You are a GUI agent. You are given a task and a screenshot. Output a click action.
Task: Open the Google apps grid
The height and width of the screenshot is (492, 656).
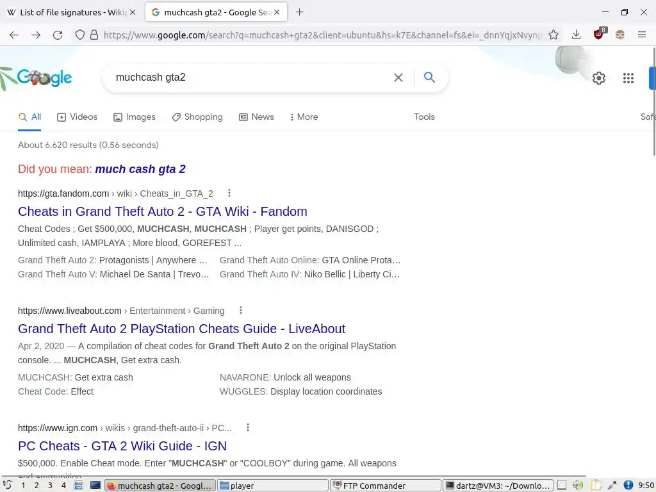click(628, 78)
